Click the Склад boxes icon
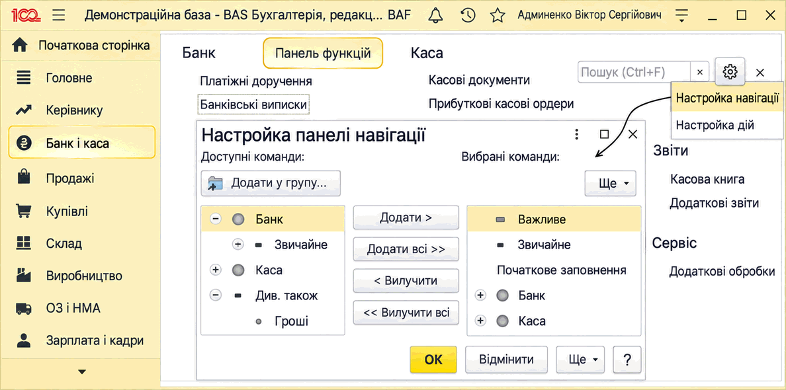 pos(24,243)
